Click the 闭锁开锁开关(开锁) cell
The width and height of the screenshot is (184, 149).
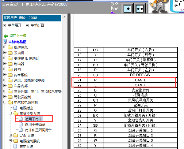140,115
